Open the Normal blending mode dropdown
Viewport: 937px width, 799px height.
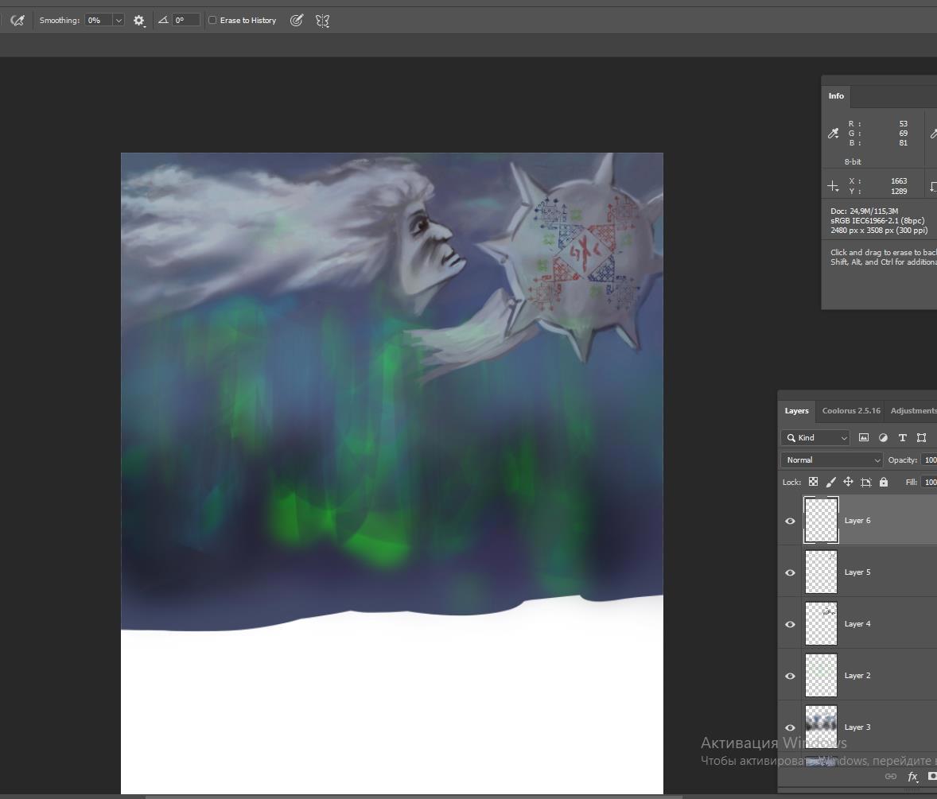point(831,460)
